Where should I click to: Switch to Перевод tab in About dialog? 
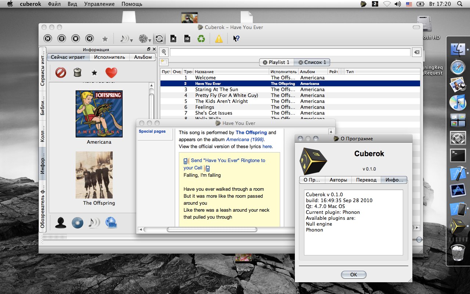pos(366,180)
